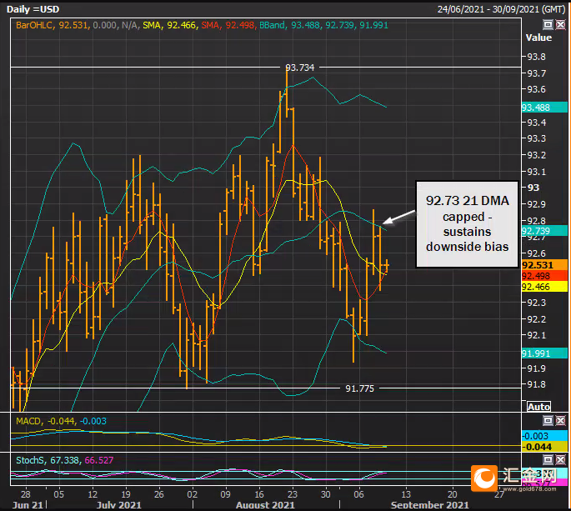Click the StochS indicator label

tap(32, 459)
